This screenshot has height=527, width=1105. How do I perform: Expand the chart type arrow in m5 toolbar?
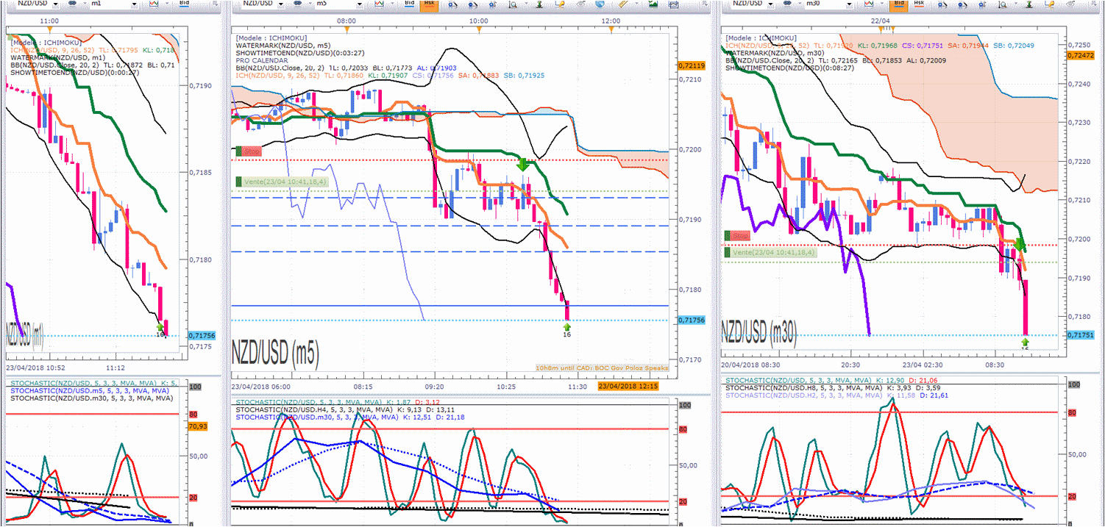(x=392, y=4)
